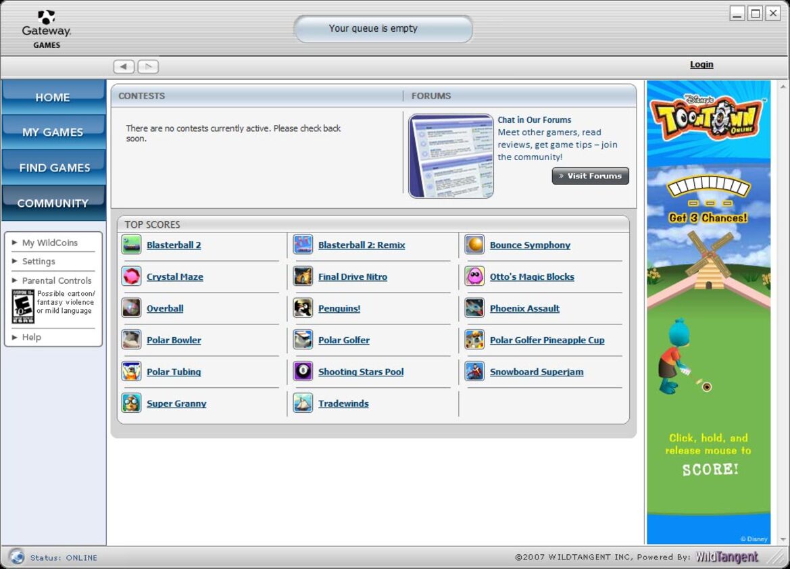
Task: Open the MY GAMES section
Action: click(x=53, y=132)
